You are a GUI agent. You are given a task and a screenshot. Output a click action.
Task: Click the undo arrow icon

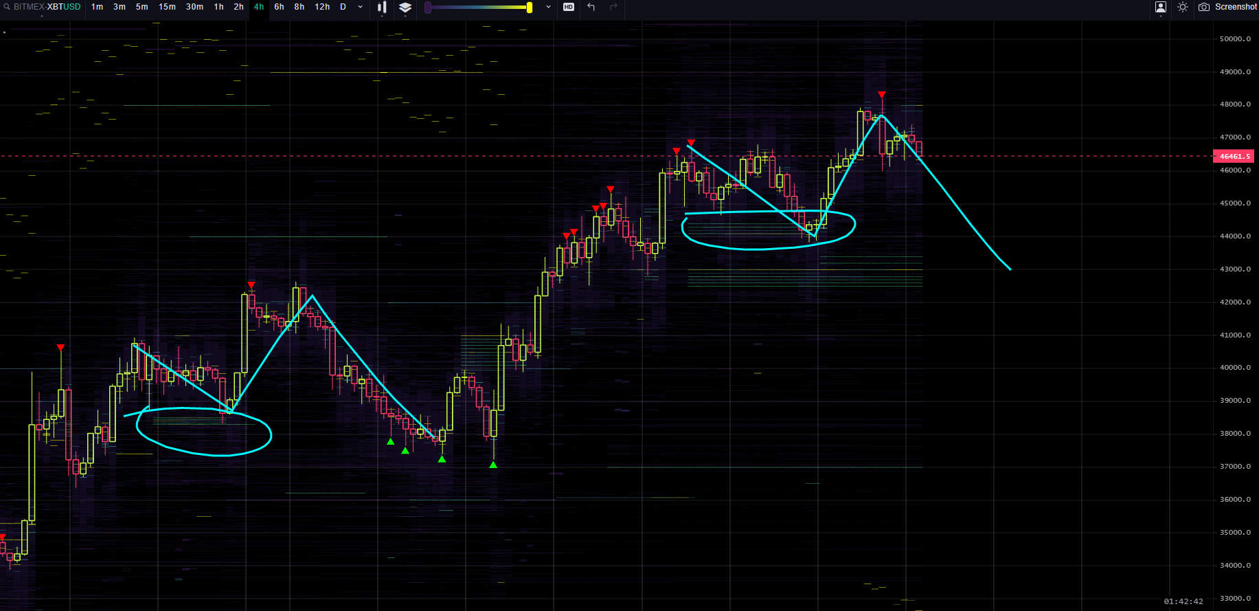coord(591,7)
